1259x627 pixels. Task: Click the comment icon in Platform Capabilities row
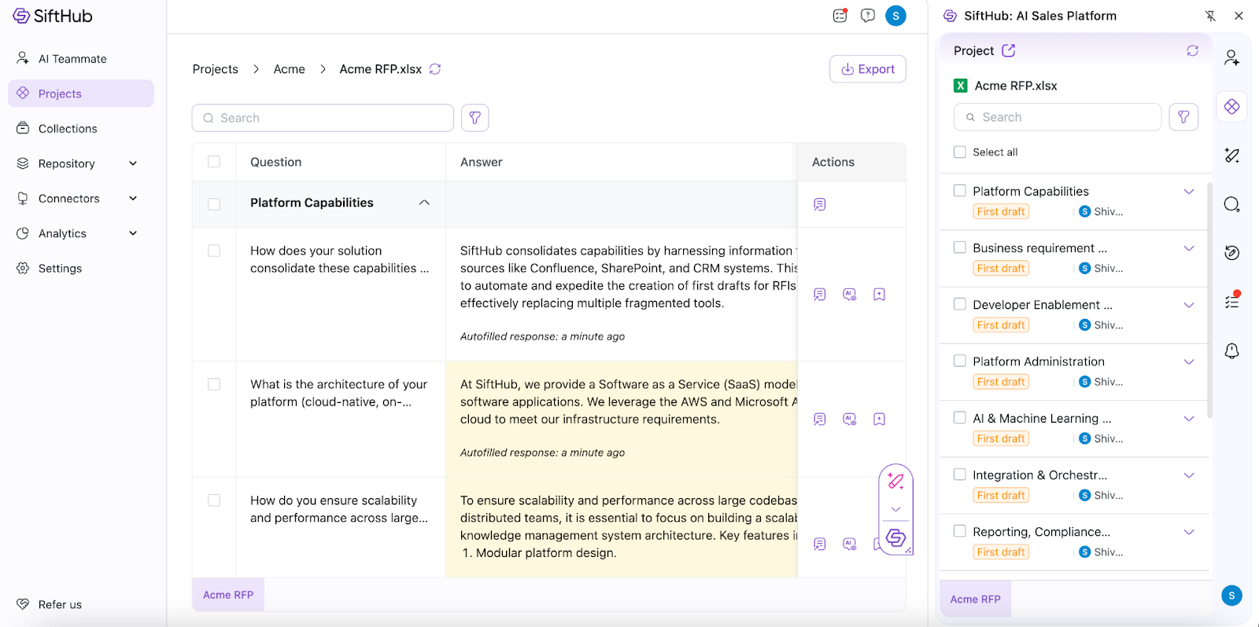pyautogui.click(x=819, y=204)
